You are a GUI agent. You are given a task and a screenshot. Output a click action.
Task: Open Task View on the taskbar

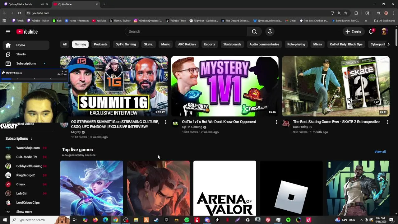(75, 220)
